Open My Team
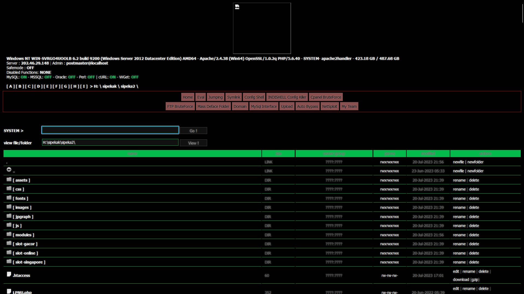The image size is (524, 294). 349,106
